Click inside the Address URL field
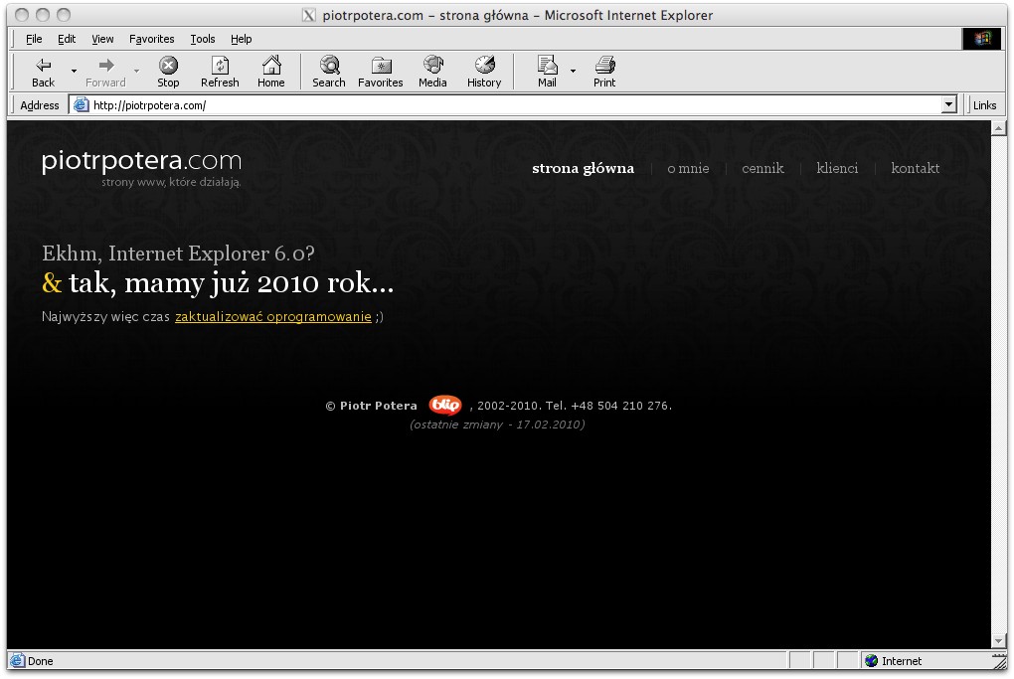Viewport: 1014px width, 679px height. point(515,104)
